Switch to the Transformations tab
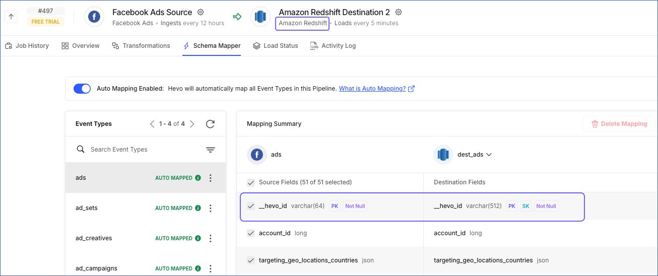The width and height of the screenshot is (658, 276). 141,46
